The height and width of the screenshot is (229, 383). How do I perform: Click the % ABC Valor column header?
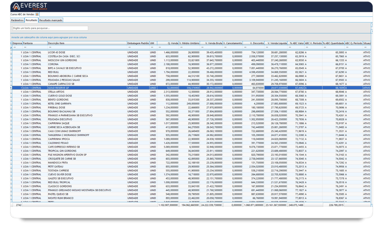click(296, 43)
